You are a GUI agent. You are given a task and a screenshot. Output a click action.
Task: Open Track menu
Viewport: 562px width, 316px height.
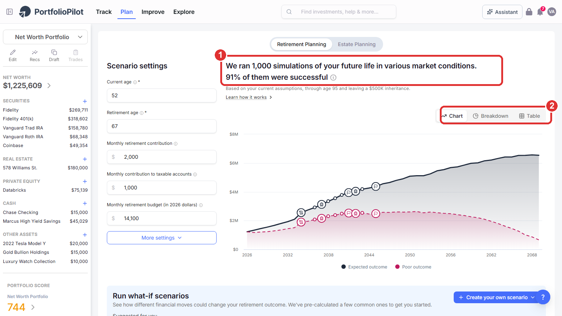[x=104, y=12]
